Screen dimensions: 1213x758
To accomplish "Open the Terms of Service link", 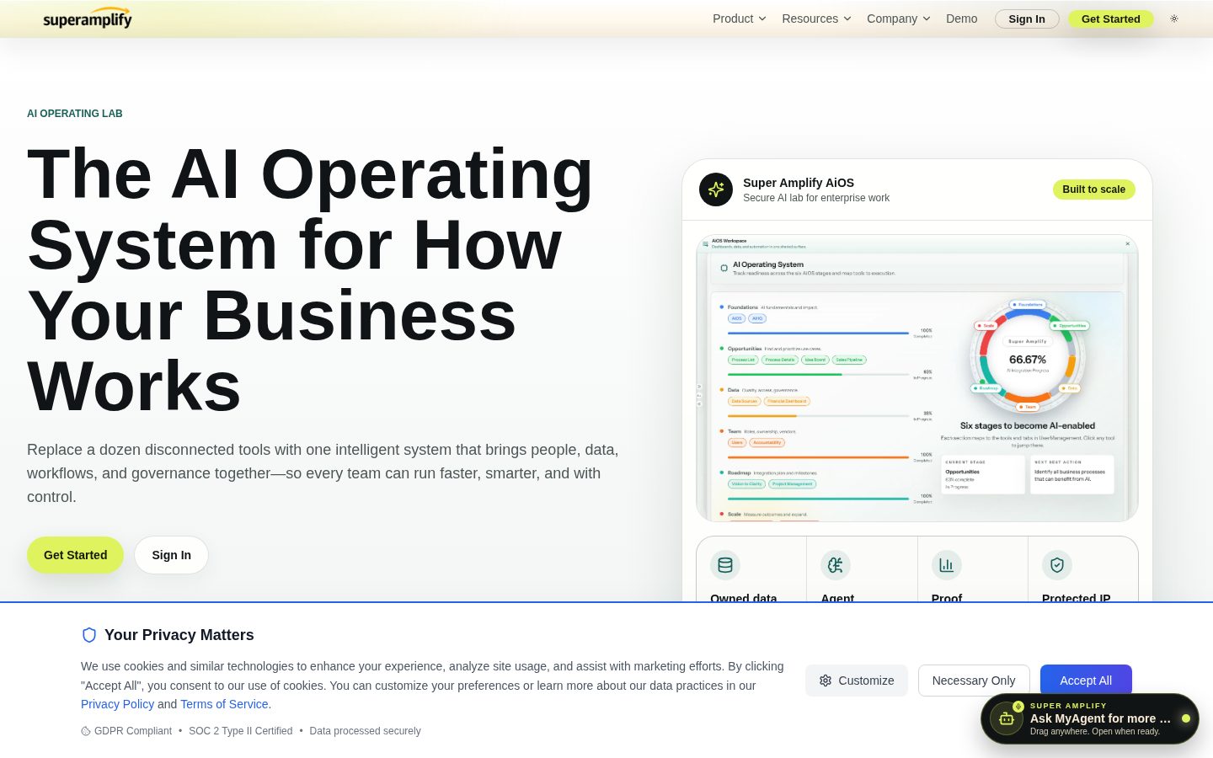I will point(224,704).
